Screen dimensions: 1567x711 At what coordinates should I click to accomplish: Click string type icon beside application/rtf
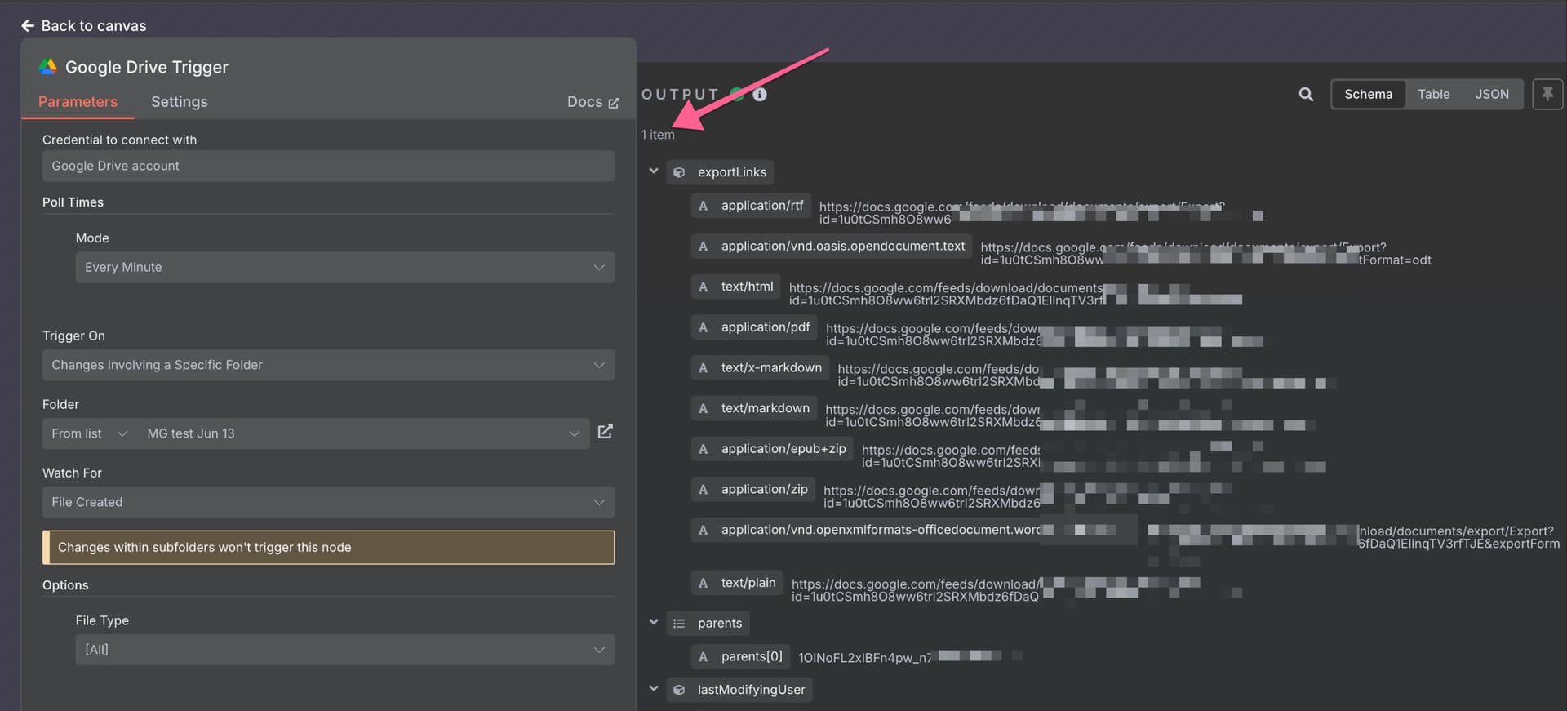[x=703, y=206]
